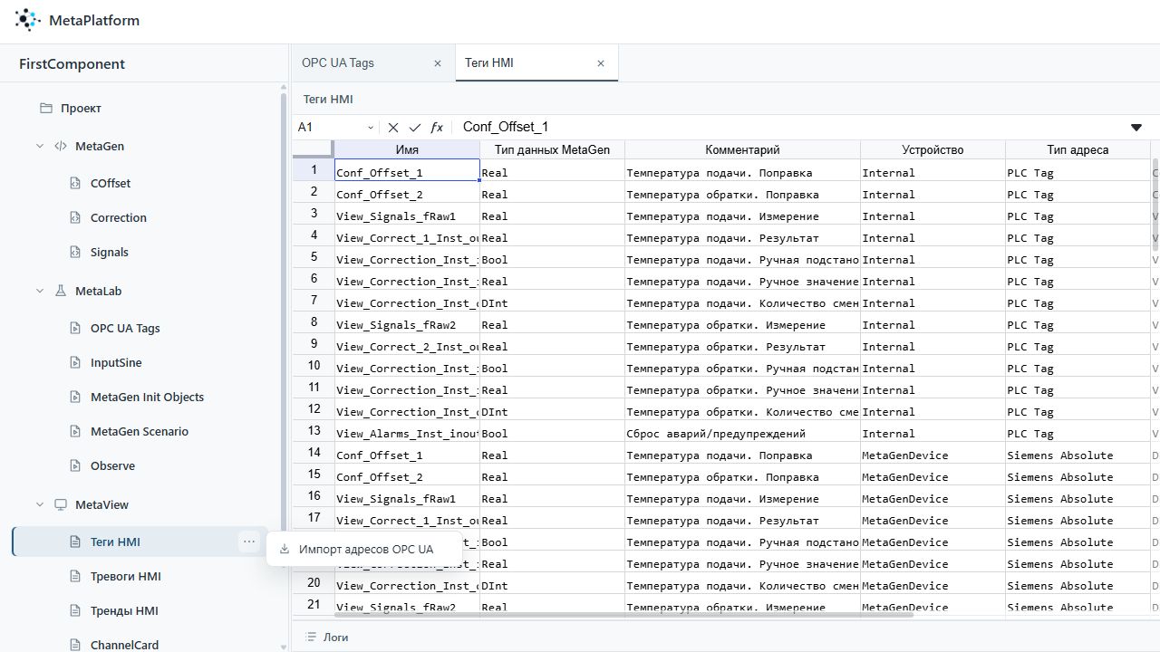Click the MetaLab flask icon
This screenshot has height=652, width=1160.
(61, 291)
